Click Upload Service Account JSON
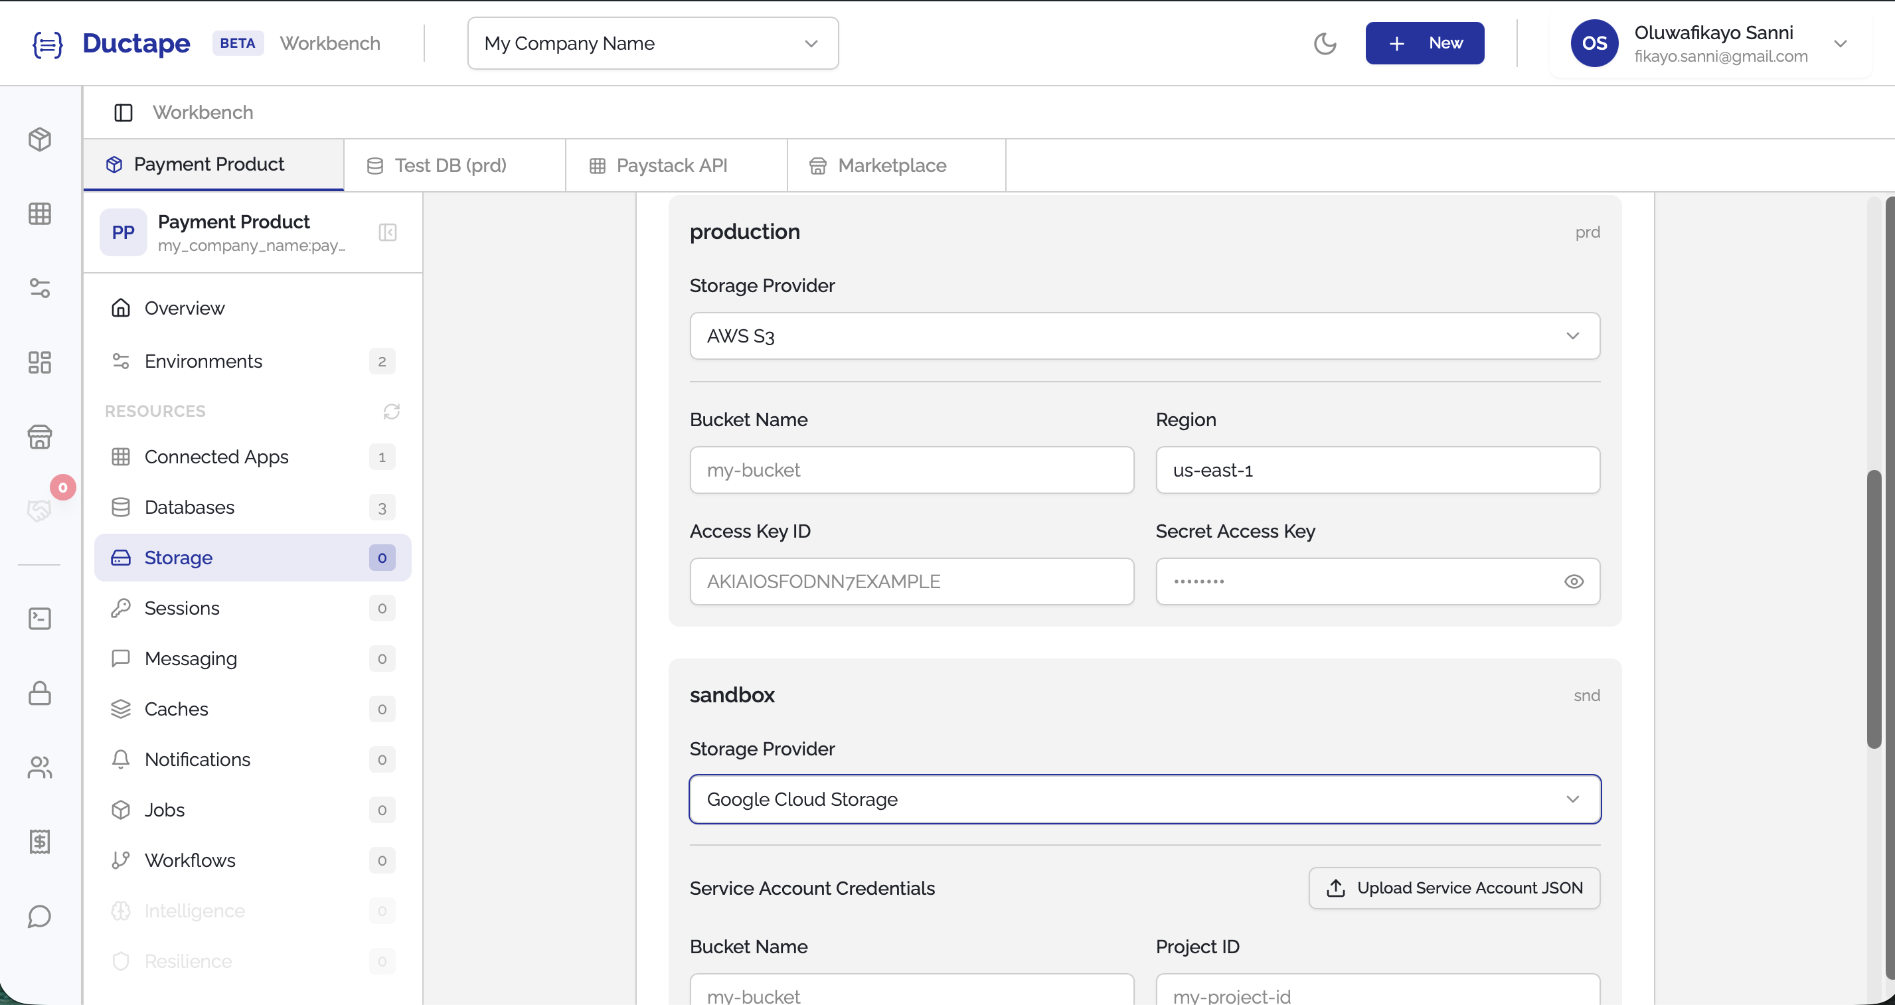This screenshot has height=1005, width=1895. coord(1453,888)
